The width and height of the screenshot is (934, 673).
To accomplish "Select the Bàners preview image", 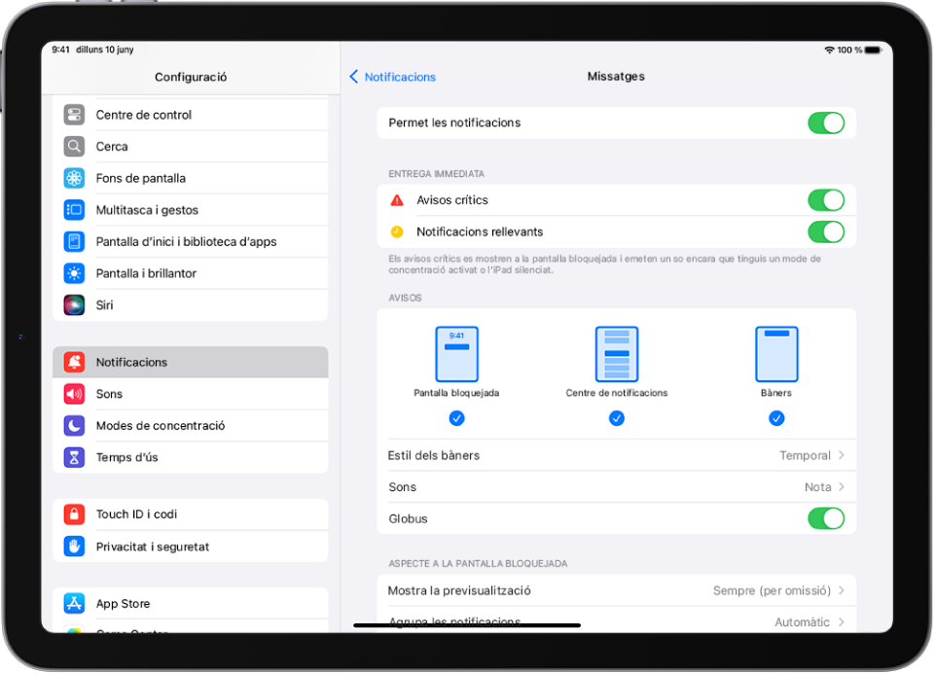I will (776, 354).
